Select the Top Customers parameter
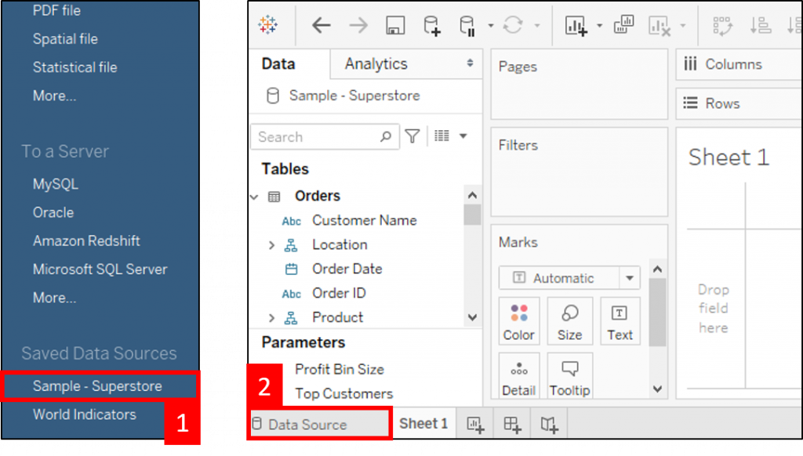Image resolution: width=803 pixels, height=456 pixels. (343, 394)
